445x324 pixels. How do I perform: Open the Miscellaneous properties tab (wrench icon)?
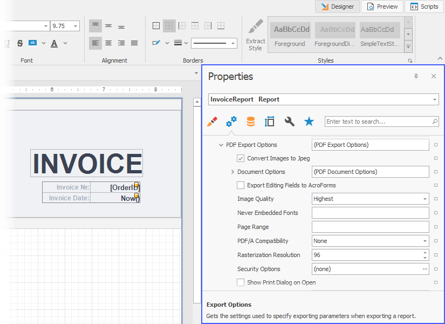290,122
